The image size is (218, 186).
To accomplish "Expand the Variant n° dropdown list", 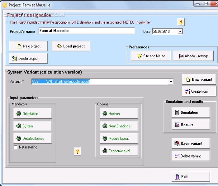I will 171,82.
